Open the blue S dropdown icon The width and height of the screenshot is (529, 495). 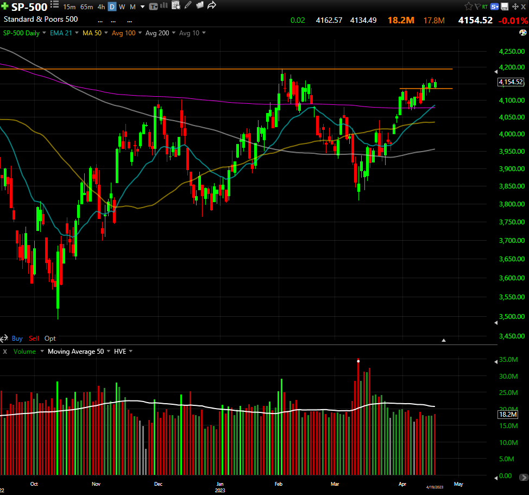pos(495,7)
